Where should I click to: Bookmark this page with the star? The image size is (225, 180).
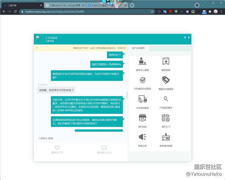(x=152, y=11)
